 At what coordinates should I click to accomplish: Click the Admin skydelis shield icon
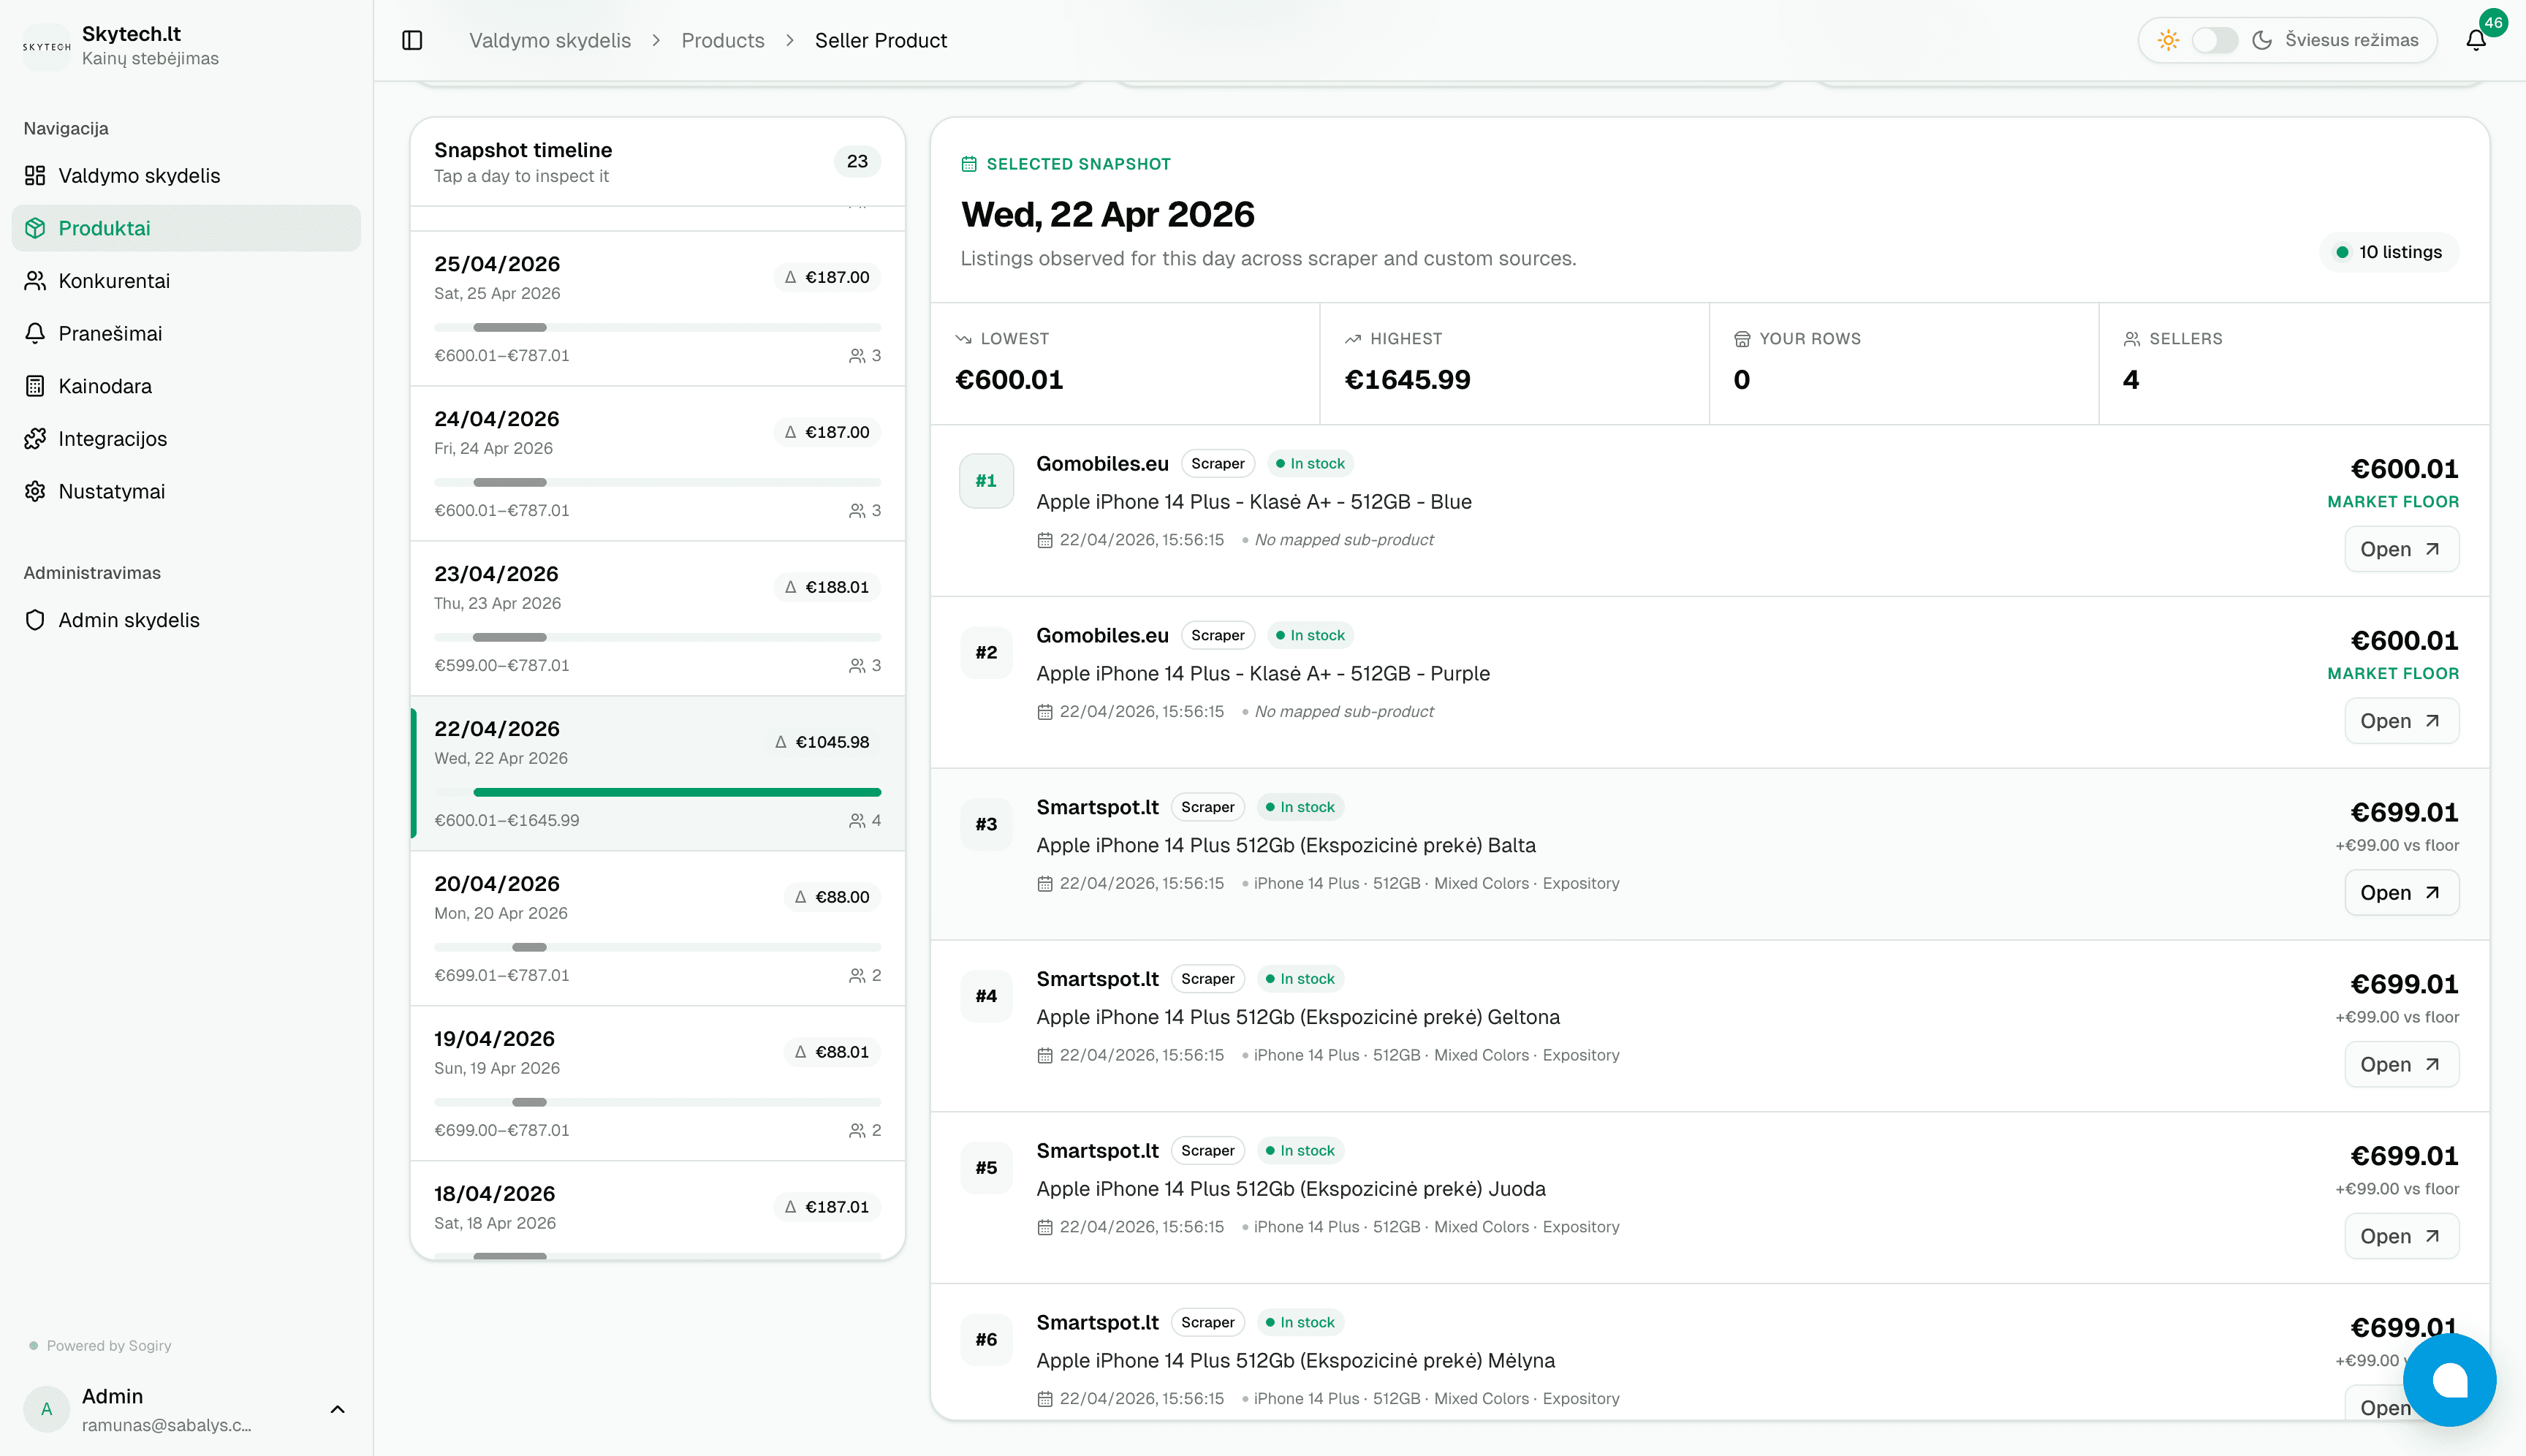pos(35,620)
